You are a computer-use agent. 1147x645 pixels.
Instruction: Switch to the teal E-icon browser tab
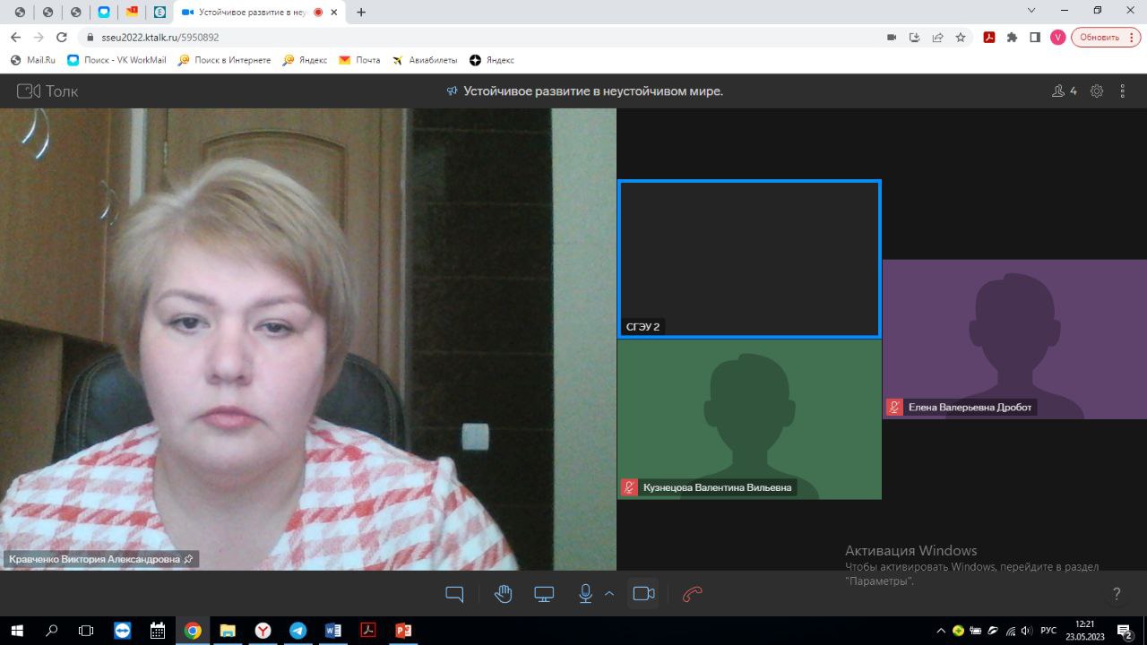click(x=160, y=13)
